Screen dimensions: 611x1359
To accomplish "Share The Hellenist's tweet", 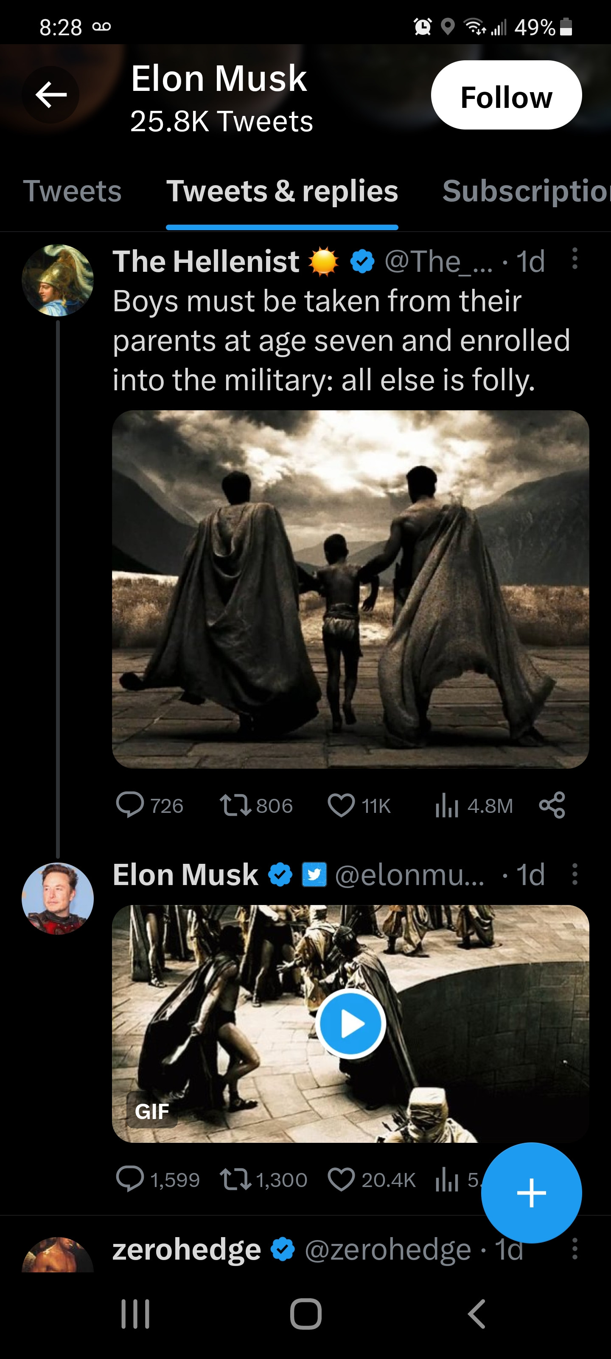I will [x=552, y=805].
